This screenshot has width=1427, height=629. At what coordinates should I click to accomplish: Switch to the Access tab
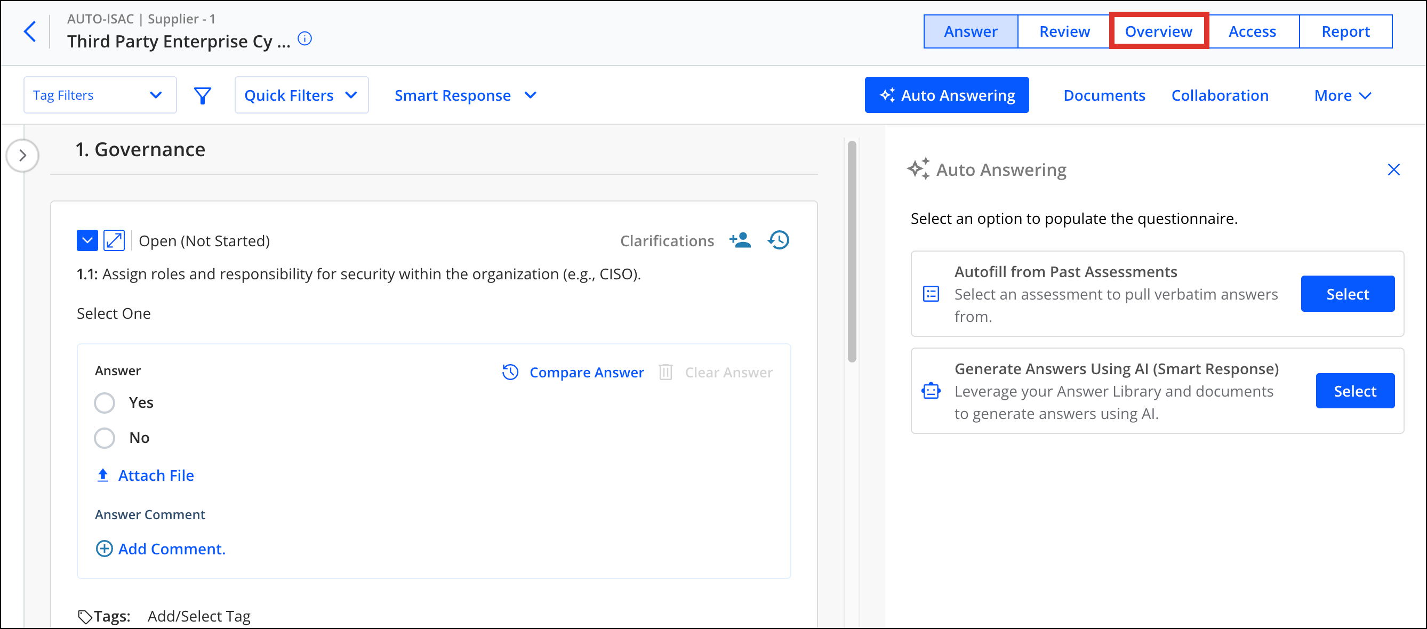coord(1252,31)
